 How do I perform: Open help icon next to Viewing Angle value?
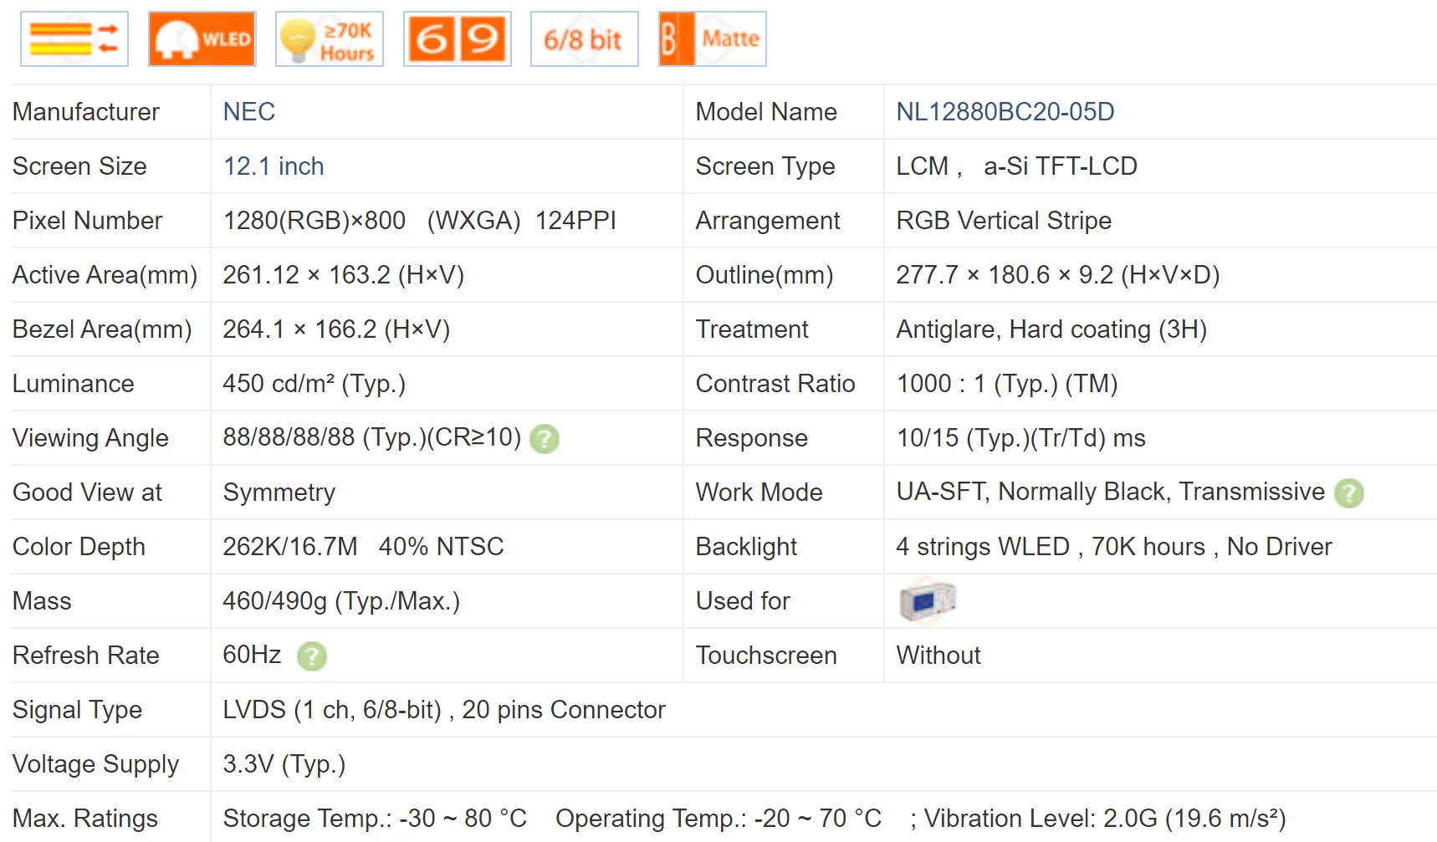[545, 438]
